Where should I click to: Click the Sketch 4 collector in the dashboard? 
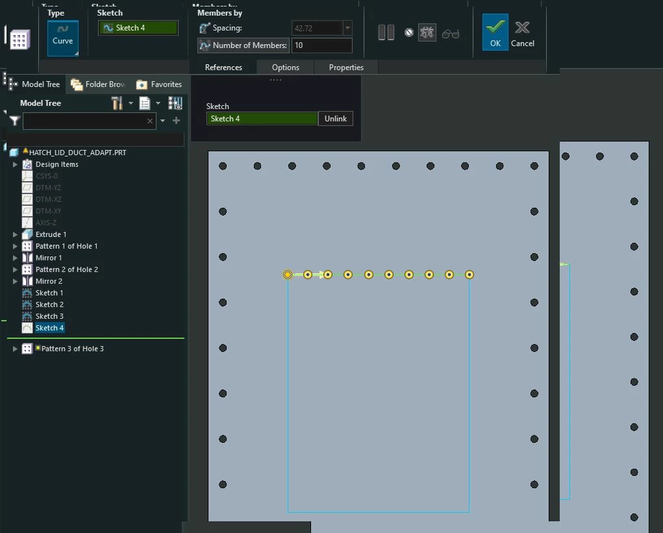coord(138,28)
